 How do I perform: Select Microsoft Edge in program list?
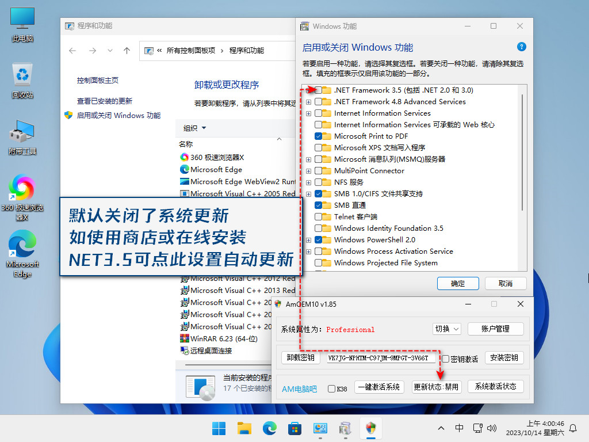coord(211,170)
